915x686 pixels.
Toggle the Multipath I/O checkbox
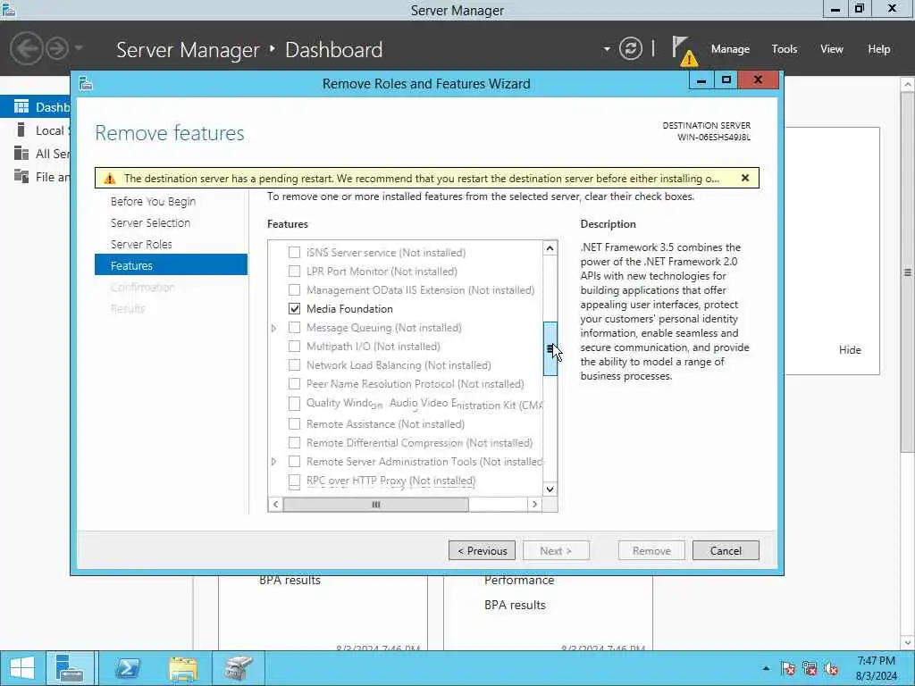295,347
